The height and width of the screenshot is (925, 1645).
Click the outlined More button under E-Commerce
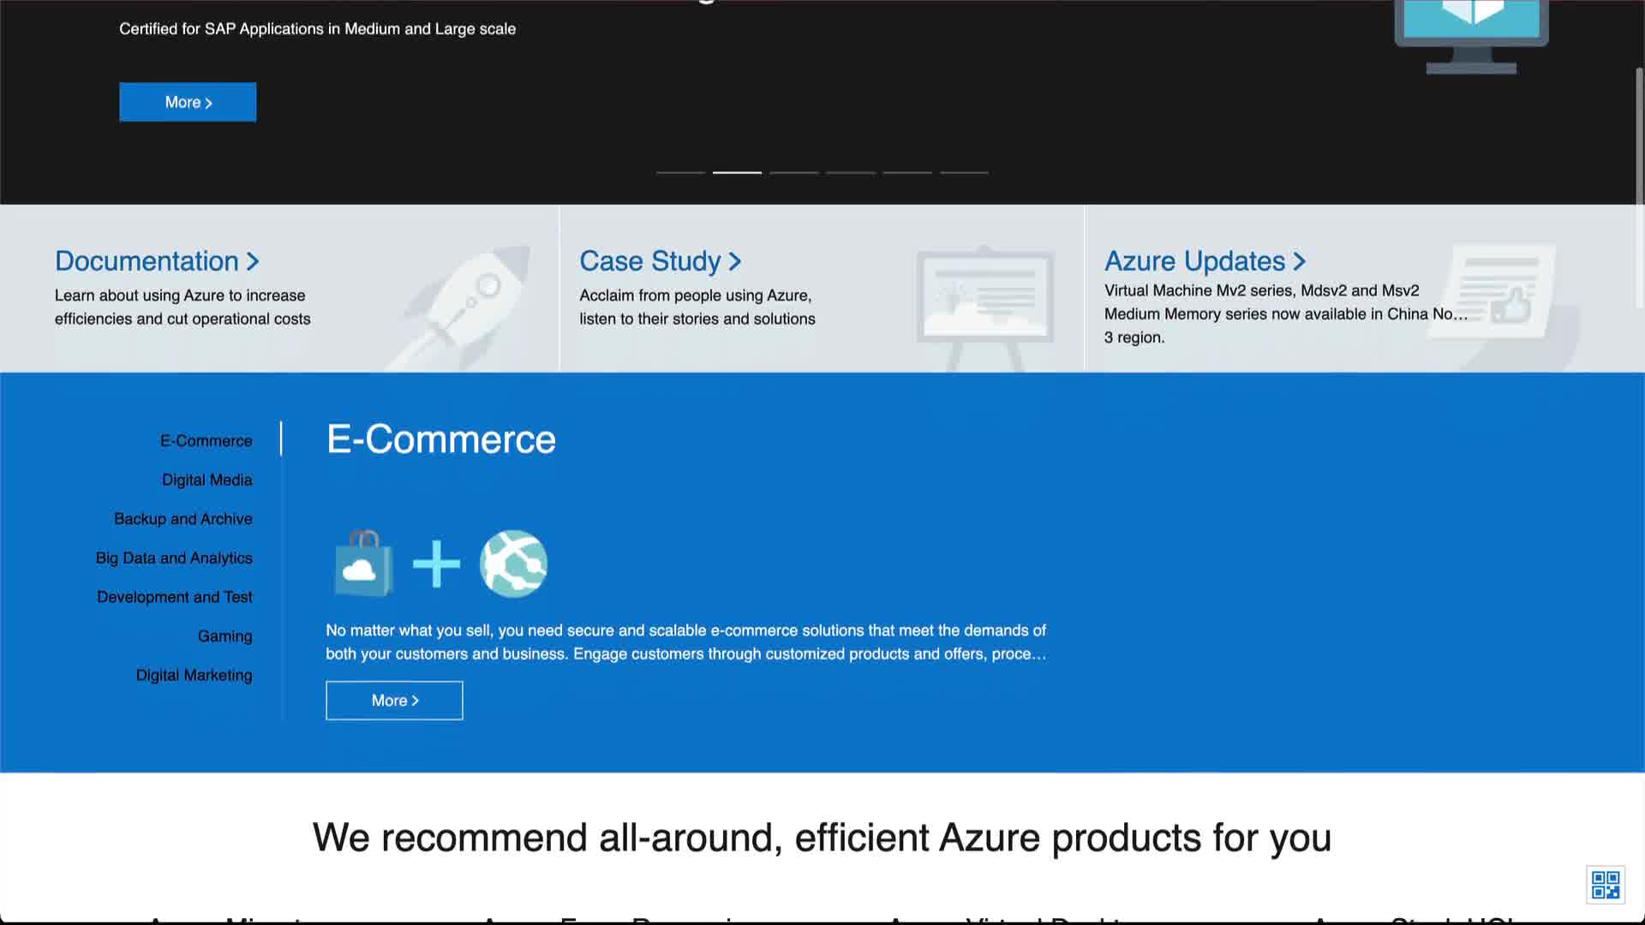coord(394,701)
